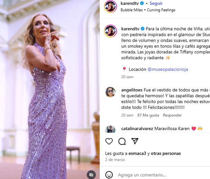Click catalinaralvarez's profile avatar
The height and width of the screenshot is (179, 210).
(110, 129)
